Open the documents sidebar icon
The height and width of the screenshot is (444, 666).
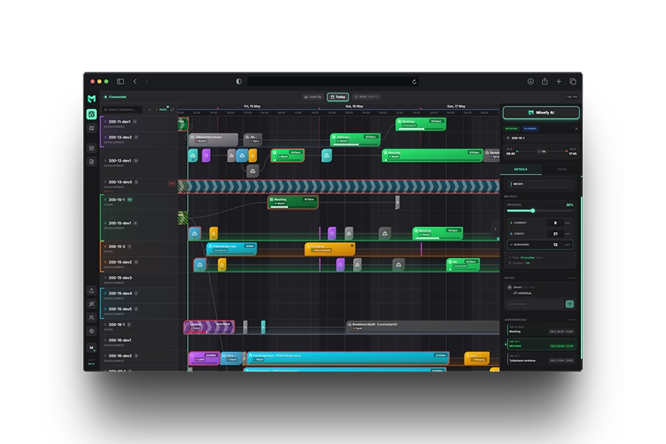pyautogui.click(x=91, y=161)
